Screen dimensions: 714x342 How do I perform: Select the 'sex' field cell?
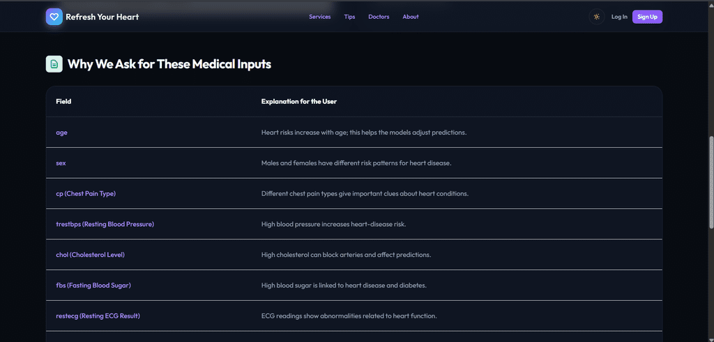61,163
